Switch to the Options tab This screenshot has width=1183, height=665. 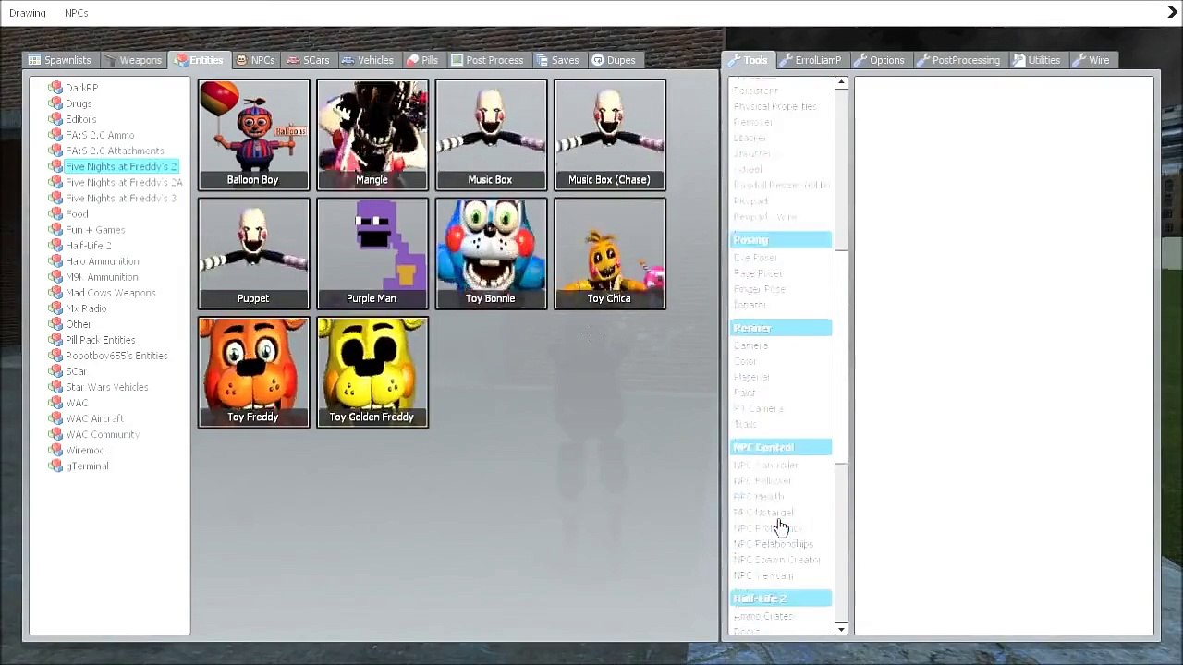coord(879,60)
